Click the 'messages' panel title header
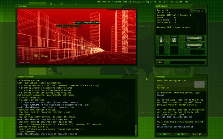This screenshot has width=223, height=139. (161, 76)
